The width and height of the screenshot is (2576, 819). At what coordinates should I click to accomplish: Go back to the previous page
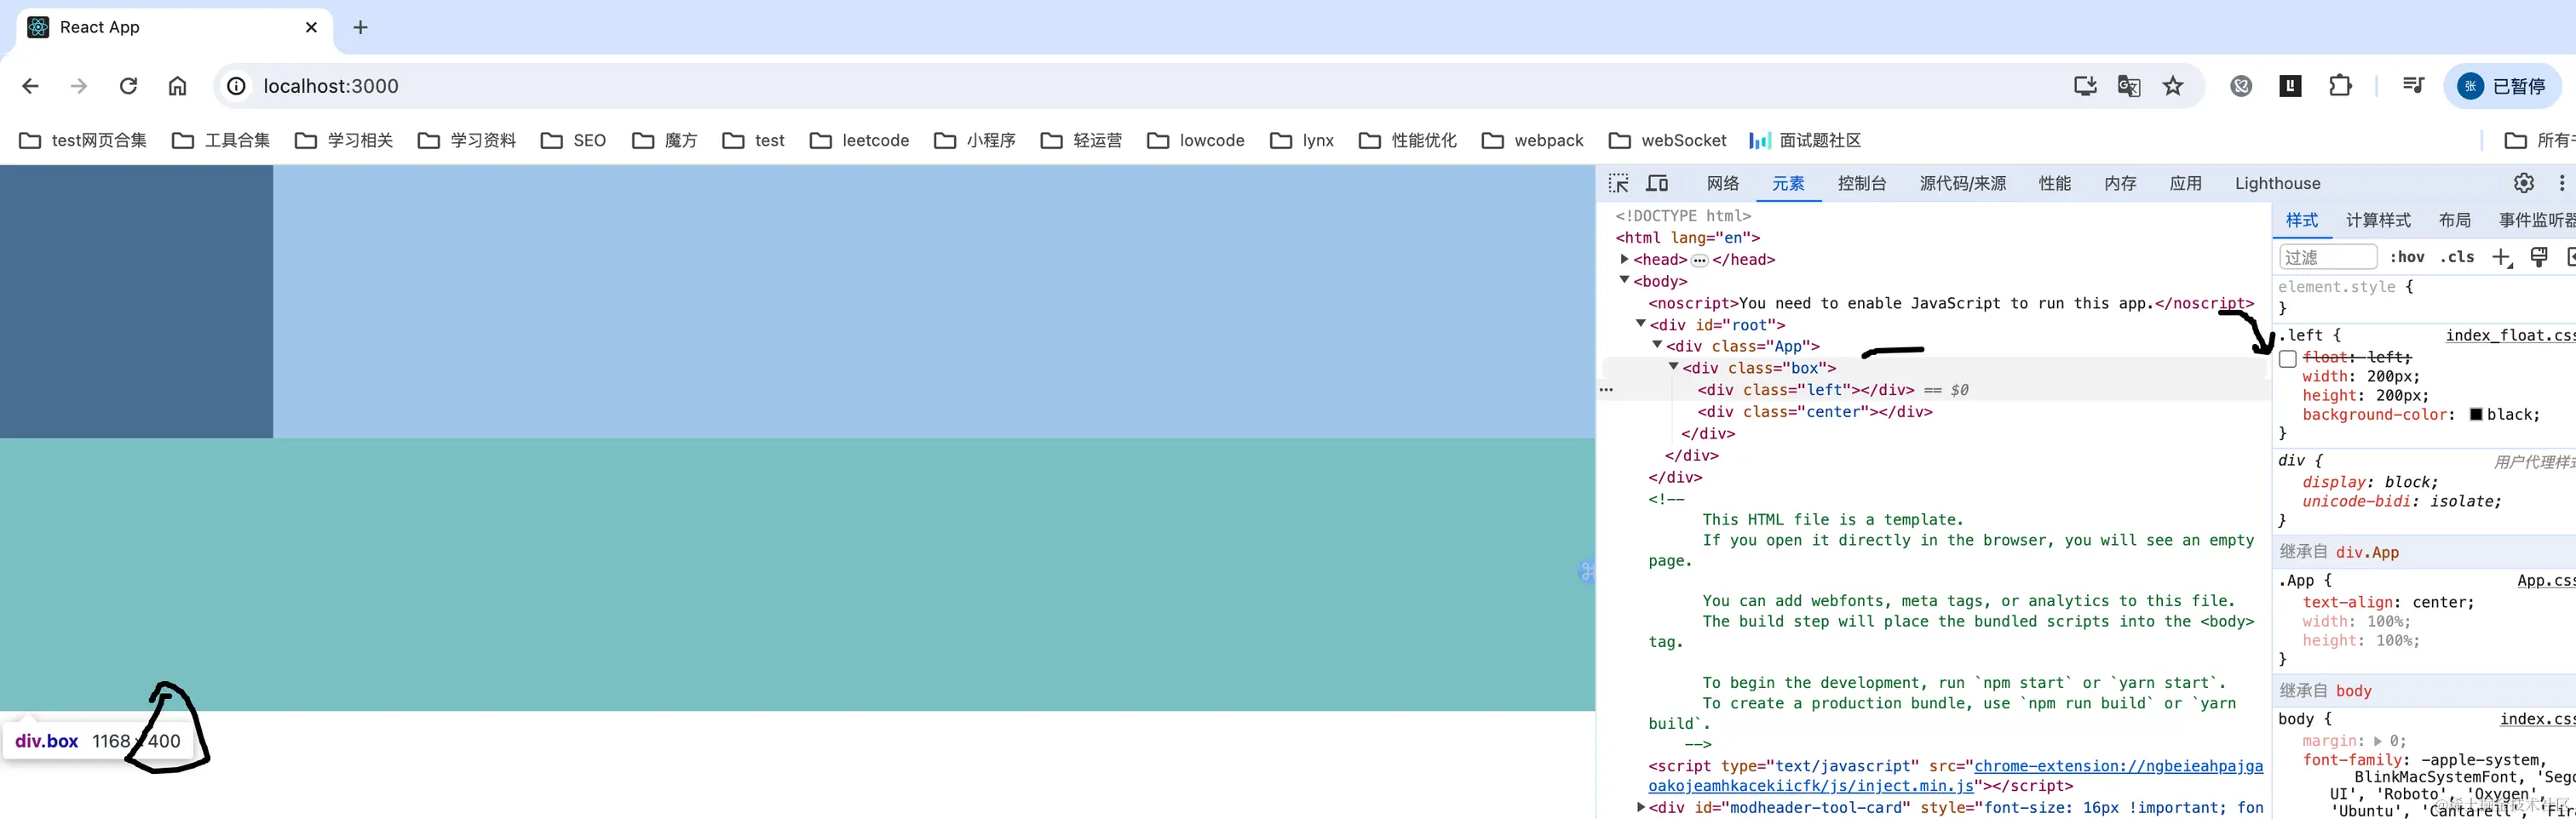(x=30, y=86)
